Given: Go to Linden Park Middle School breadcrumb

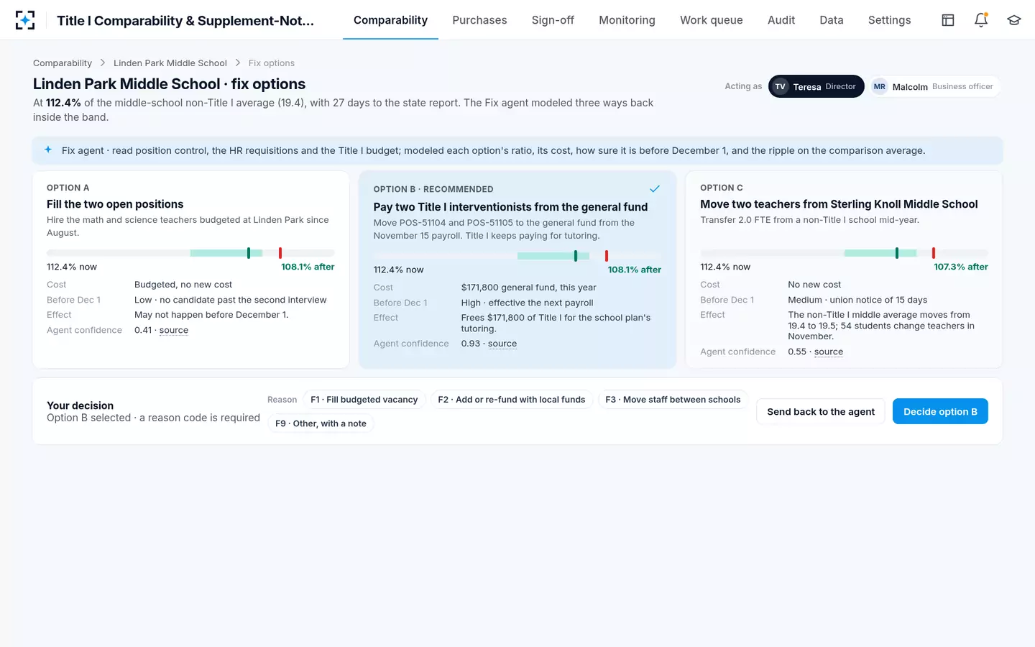Looking at the screenshot, I should [170, 63].
